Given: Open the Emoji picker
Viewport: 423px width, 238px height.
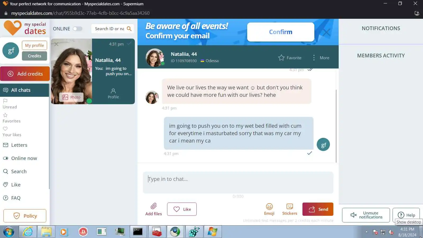Looking at the screenshot, I should 269,209.
